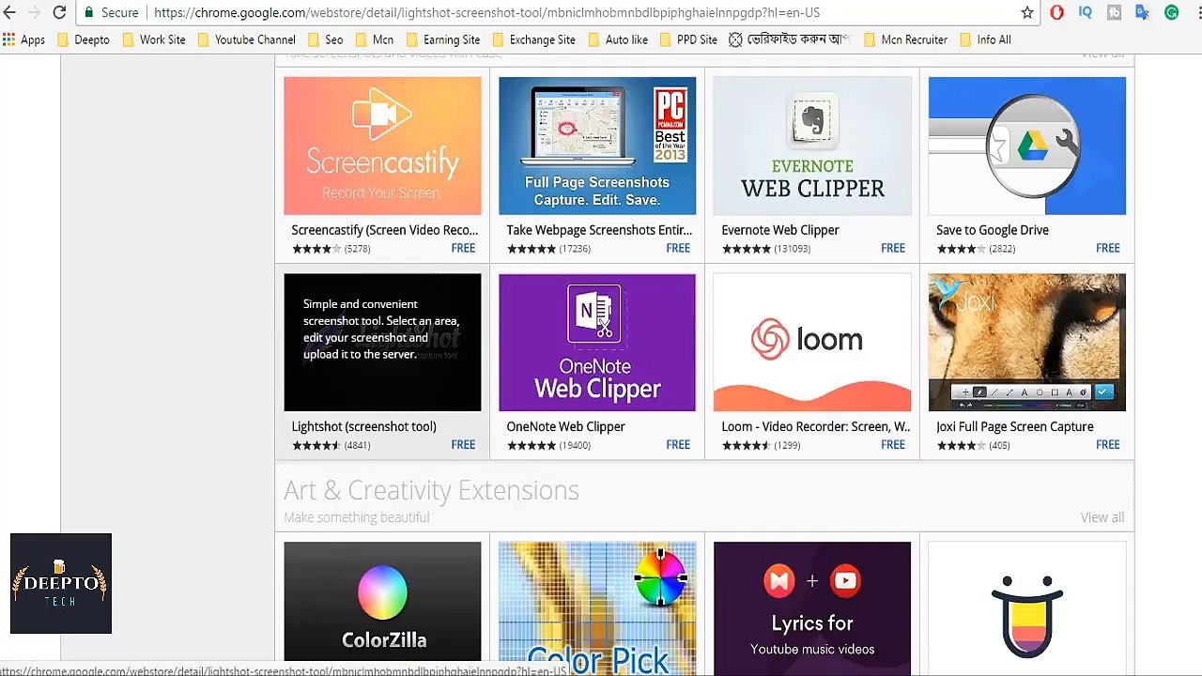The height and width of the screenshot is (676, 1202).
Task: Click the FREE label on Evernote Web Clipper
Action: pos(893,248)
